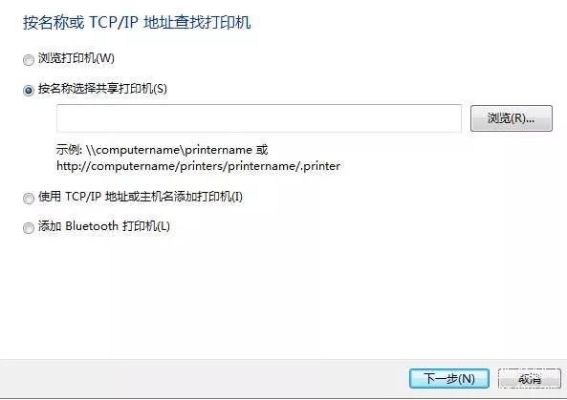Select the 添加 Bluetooth 打印机 radio button
This screenshot has width=567, height=400.
coord(28,228)
